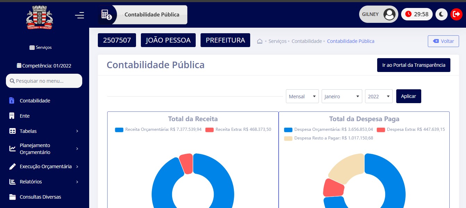Click the Serviços grid icon
The width and height of the screenshot is (466, 208).
click(32, 47)
